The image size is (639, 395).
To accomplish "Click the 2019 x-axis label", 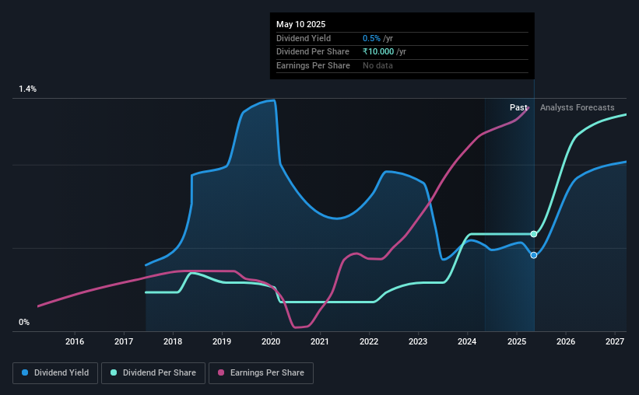I will click(x=222, y=341).
